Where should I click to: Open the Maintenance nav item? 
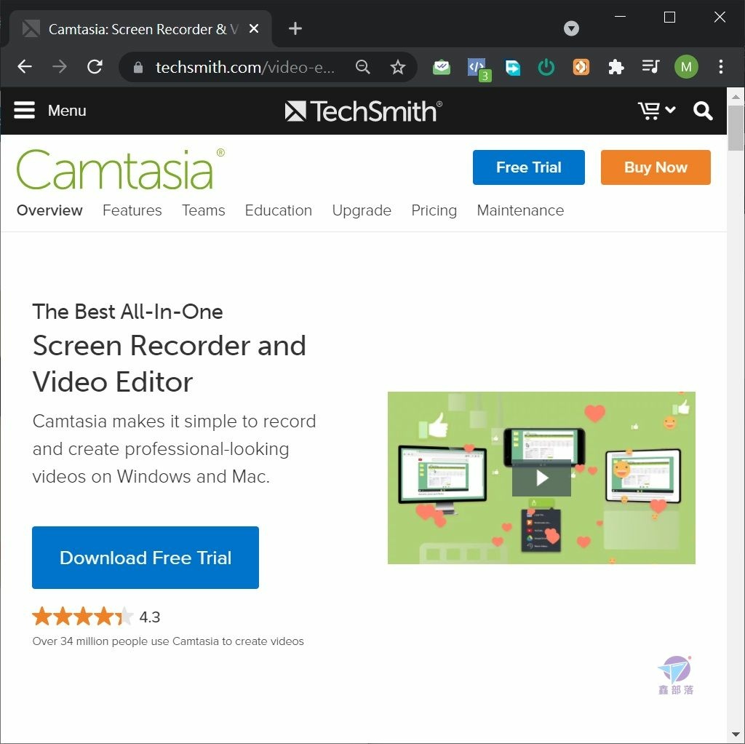[520, 210]
